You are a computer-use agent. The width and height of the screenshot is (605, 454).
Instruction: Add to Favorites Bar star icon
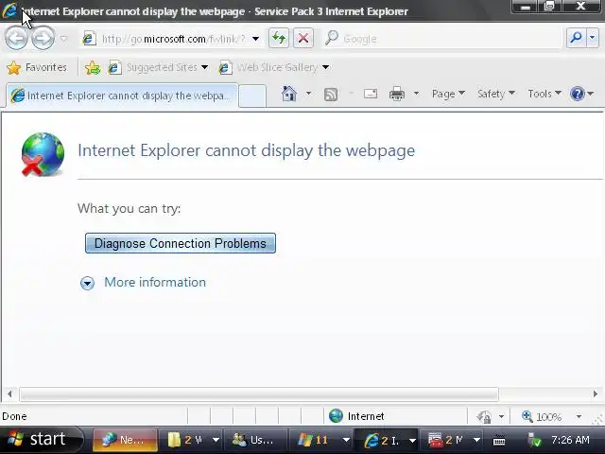[x=93, y=67]
